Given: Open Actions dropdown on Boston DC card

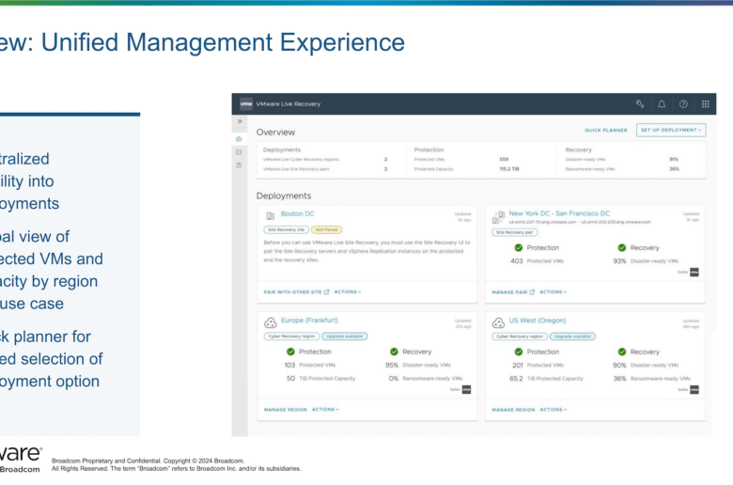Looking at the screenshot, I should pyautogui.click(x=348, y=291).
